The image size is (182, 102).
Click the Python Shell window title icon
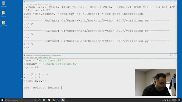24,2
